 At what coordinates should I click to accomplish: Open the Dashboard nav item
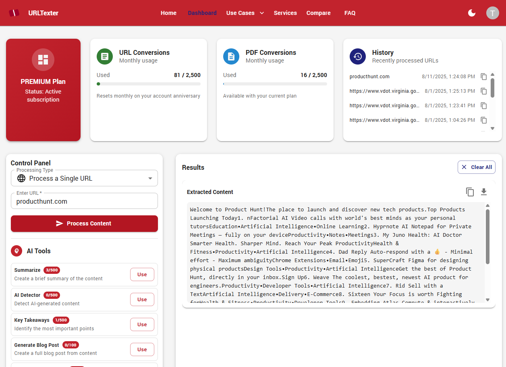pos(202,13)
